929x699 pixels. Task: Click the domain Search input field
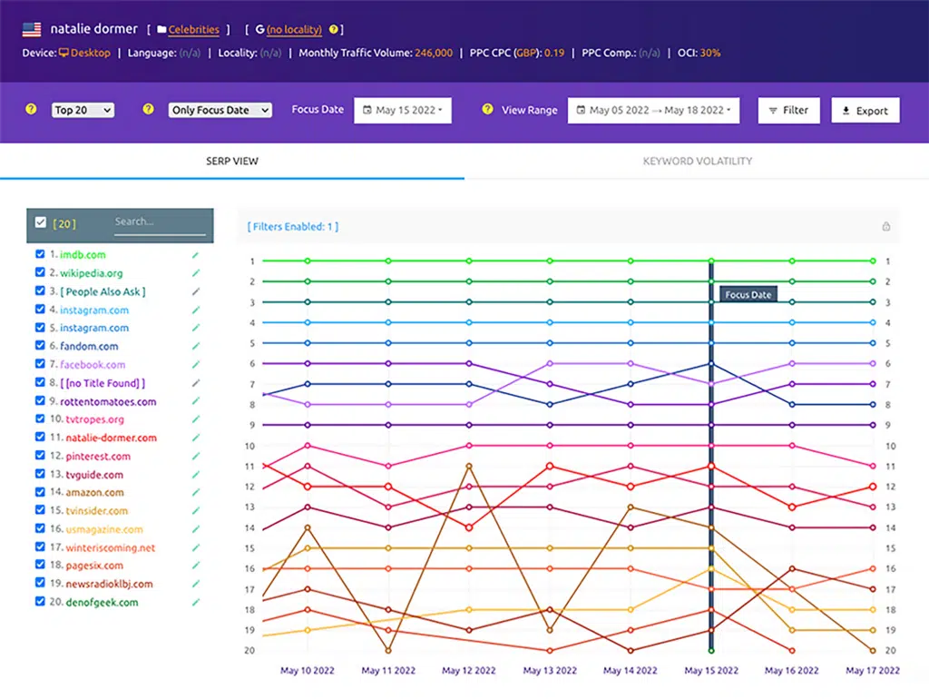click(x=159, y=222)
